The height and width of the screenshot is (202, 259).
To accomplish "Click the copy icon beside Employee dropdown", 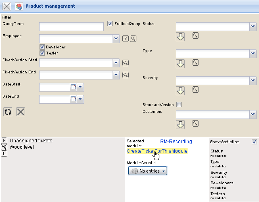I will pos(125,39).
